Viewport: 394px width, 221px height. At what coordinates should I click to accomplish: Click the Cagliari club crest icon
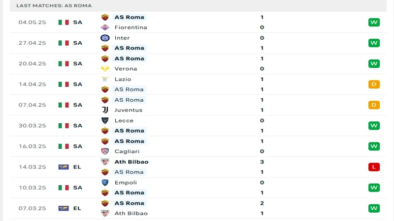click(105, 151)
